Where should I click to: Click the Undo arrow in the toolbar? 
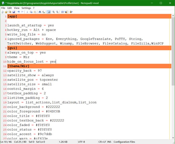pyautogui.click(x=19, y=12)
